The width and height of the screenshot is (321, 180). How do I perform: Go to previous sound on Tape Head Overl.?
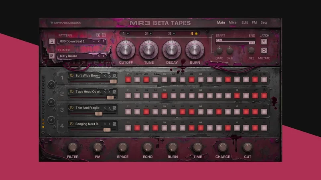[x=105, y=92]
